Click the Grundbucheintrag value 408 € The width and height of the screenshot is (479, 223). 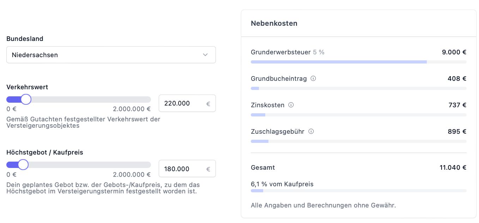[457, 78]
